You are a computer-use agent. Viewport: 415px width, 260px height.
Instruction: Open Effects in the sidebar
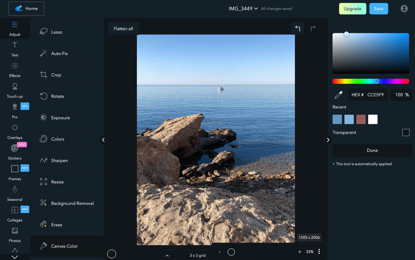[x=15, y=70]
